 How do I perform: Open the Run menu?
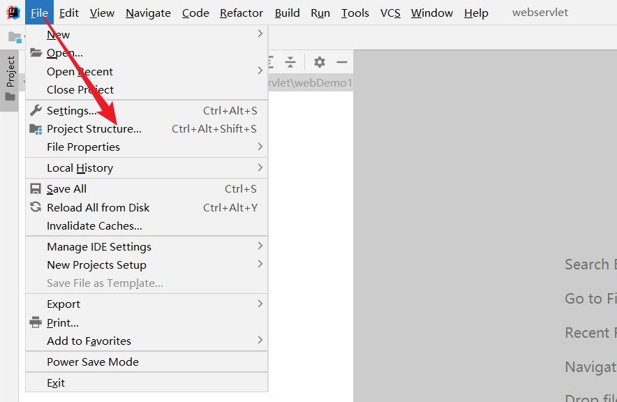[x=320, y=13]
